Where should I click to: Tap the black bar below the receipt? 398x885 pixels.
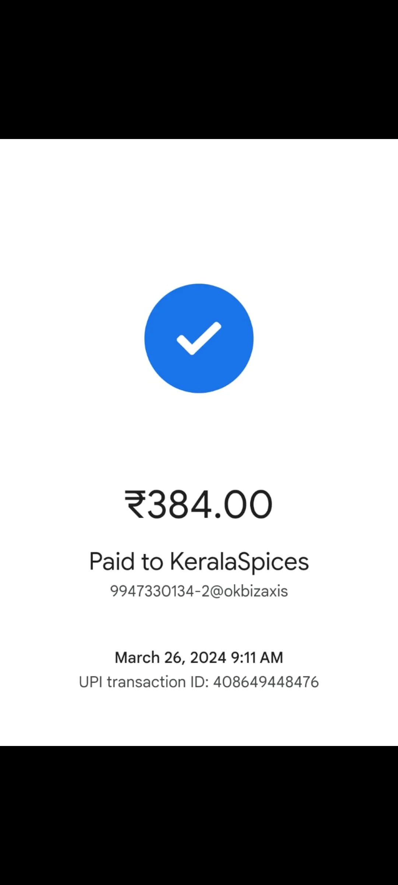pos(199,815)
